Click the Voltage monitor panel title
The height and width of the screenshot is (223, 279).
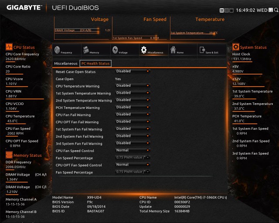tap(100, 19)
